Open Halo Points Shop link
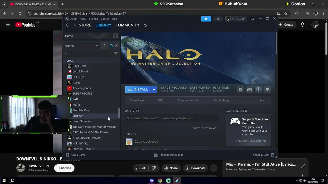The width and height of the screenshot is (328, 184). click(x=221, y=100)
